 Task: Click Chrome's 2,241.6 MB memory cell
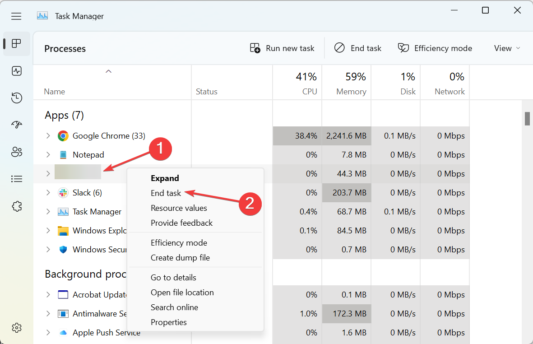tap(347, 136)
